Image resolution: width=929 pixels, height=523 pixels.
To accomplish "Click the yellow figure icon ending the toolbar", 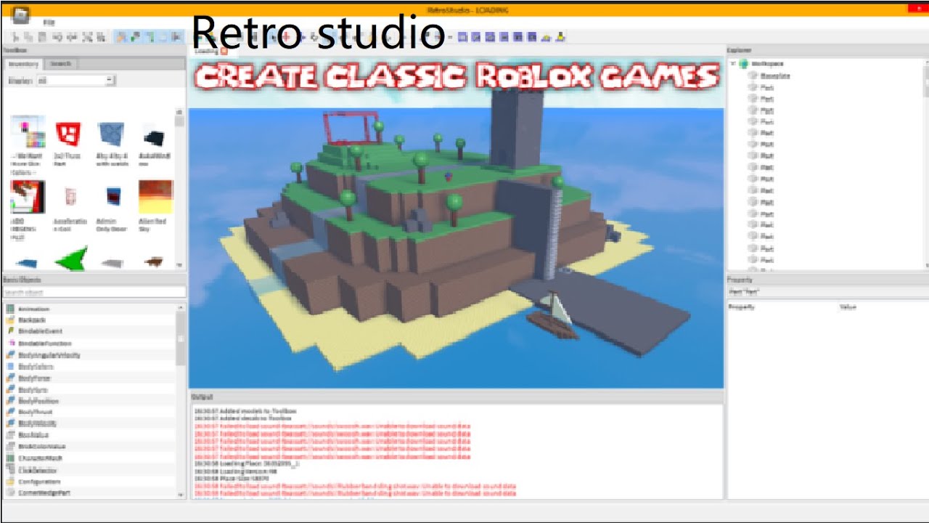I will point(560,37).
